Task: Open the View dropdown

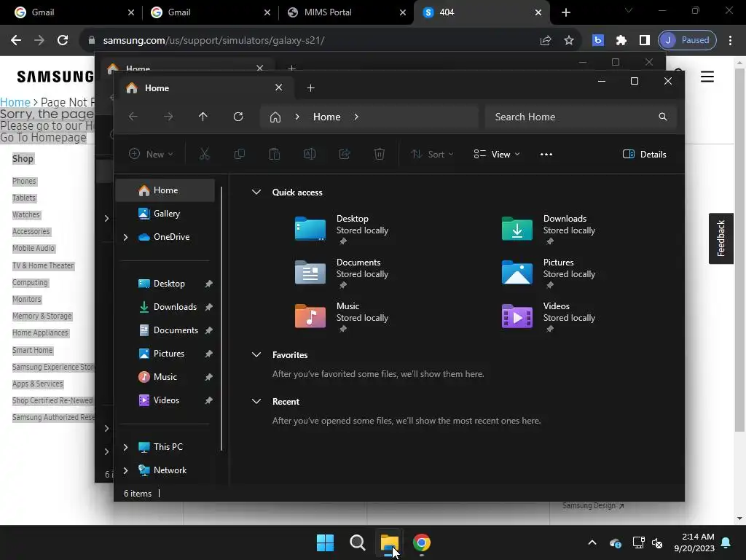Action: pyautogui.click(x=497, y=154)
